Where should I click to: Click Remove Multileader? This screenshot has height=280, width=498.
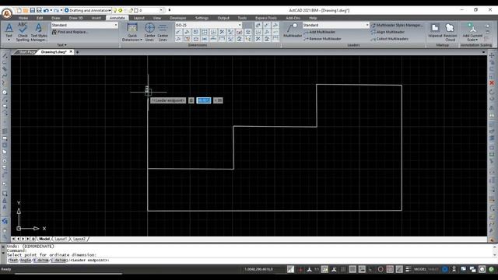coord(323,39)
